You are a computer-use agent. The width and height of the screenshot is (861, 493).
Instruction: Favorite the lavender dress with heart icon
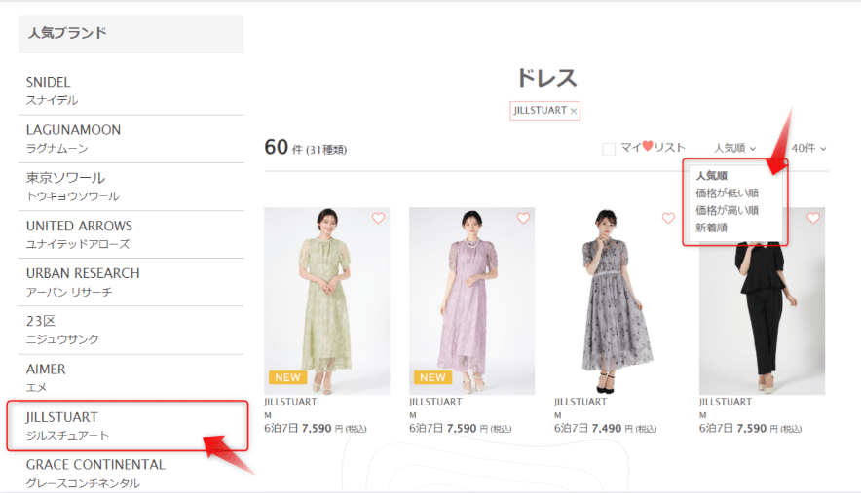pyautogui.click(x=523, y=218)
